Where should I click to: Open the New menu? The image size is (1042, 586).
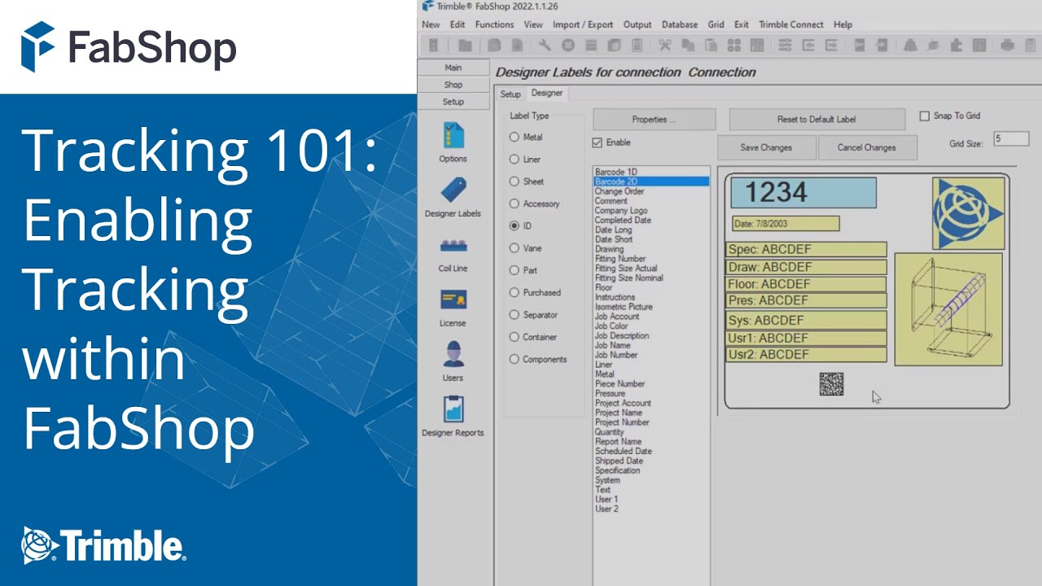(x=431, y=24)
